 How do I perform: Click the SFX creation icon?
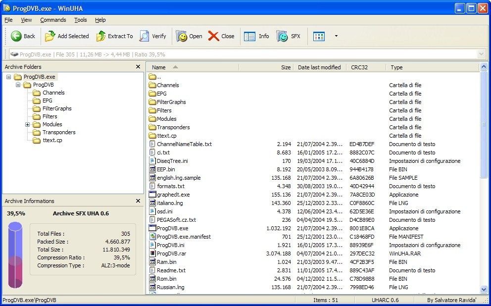(x=282, y=36)
